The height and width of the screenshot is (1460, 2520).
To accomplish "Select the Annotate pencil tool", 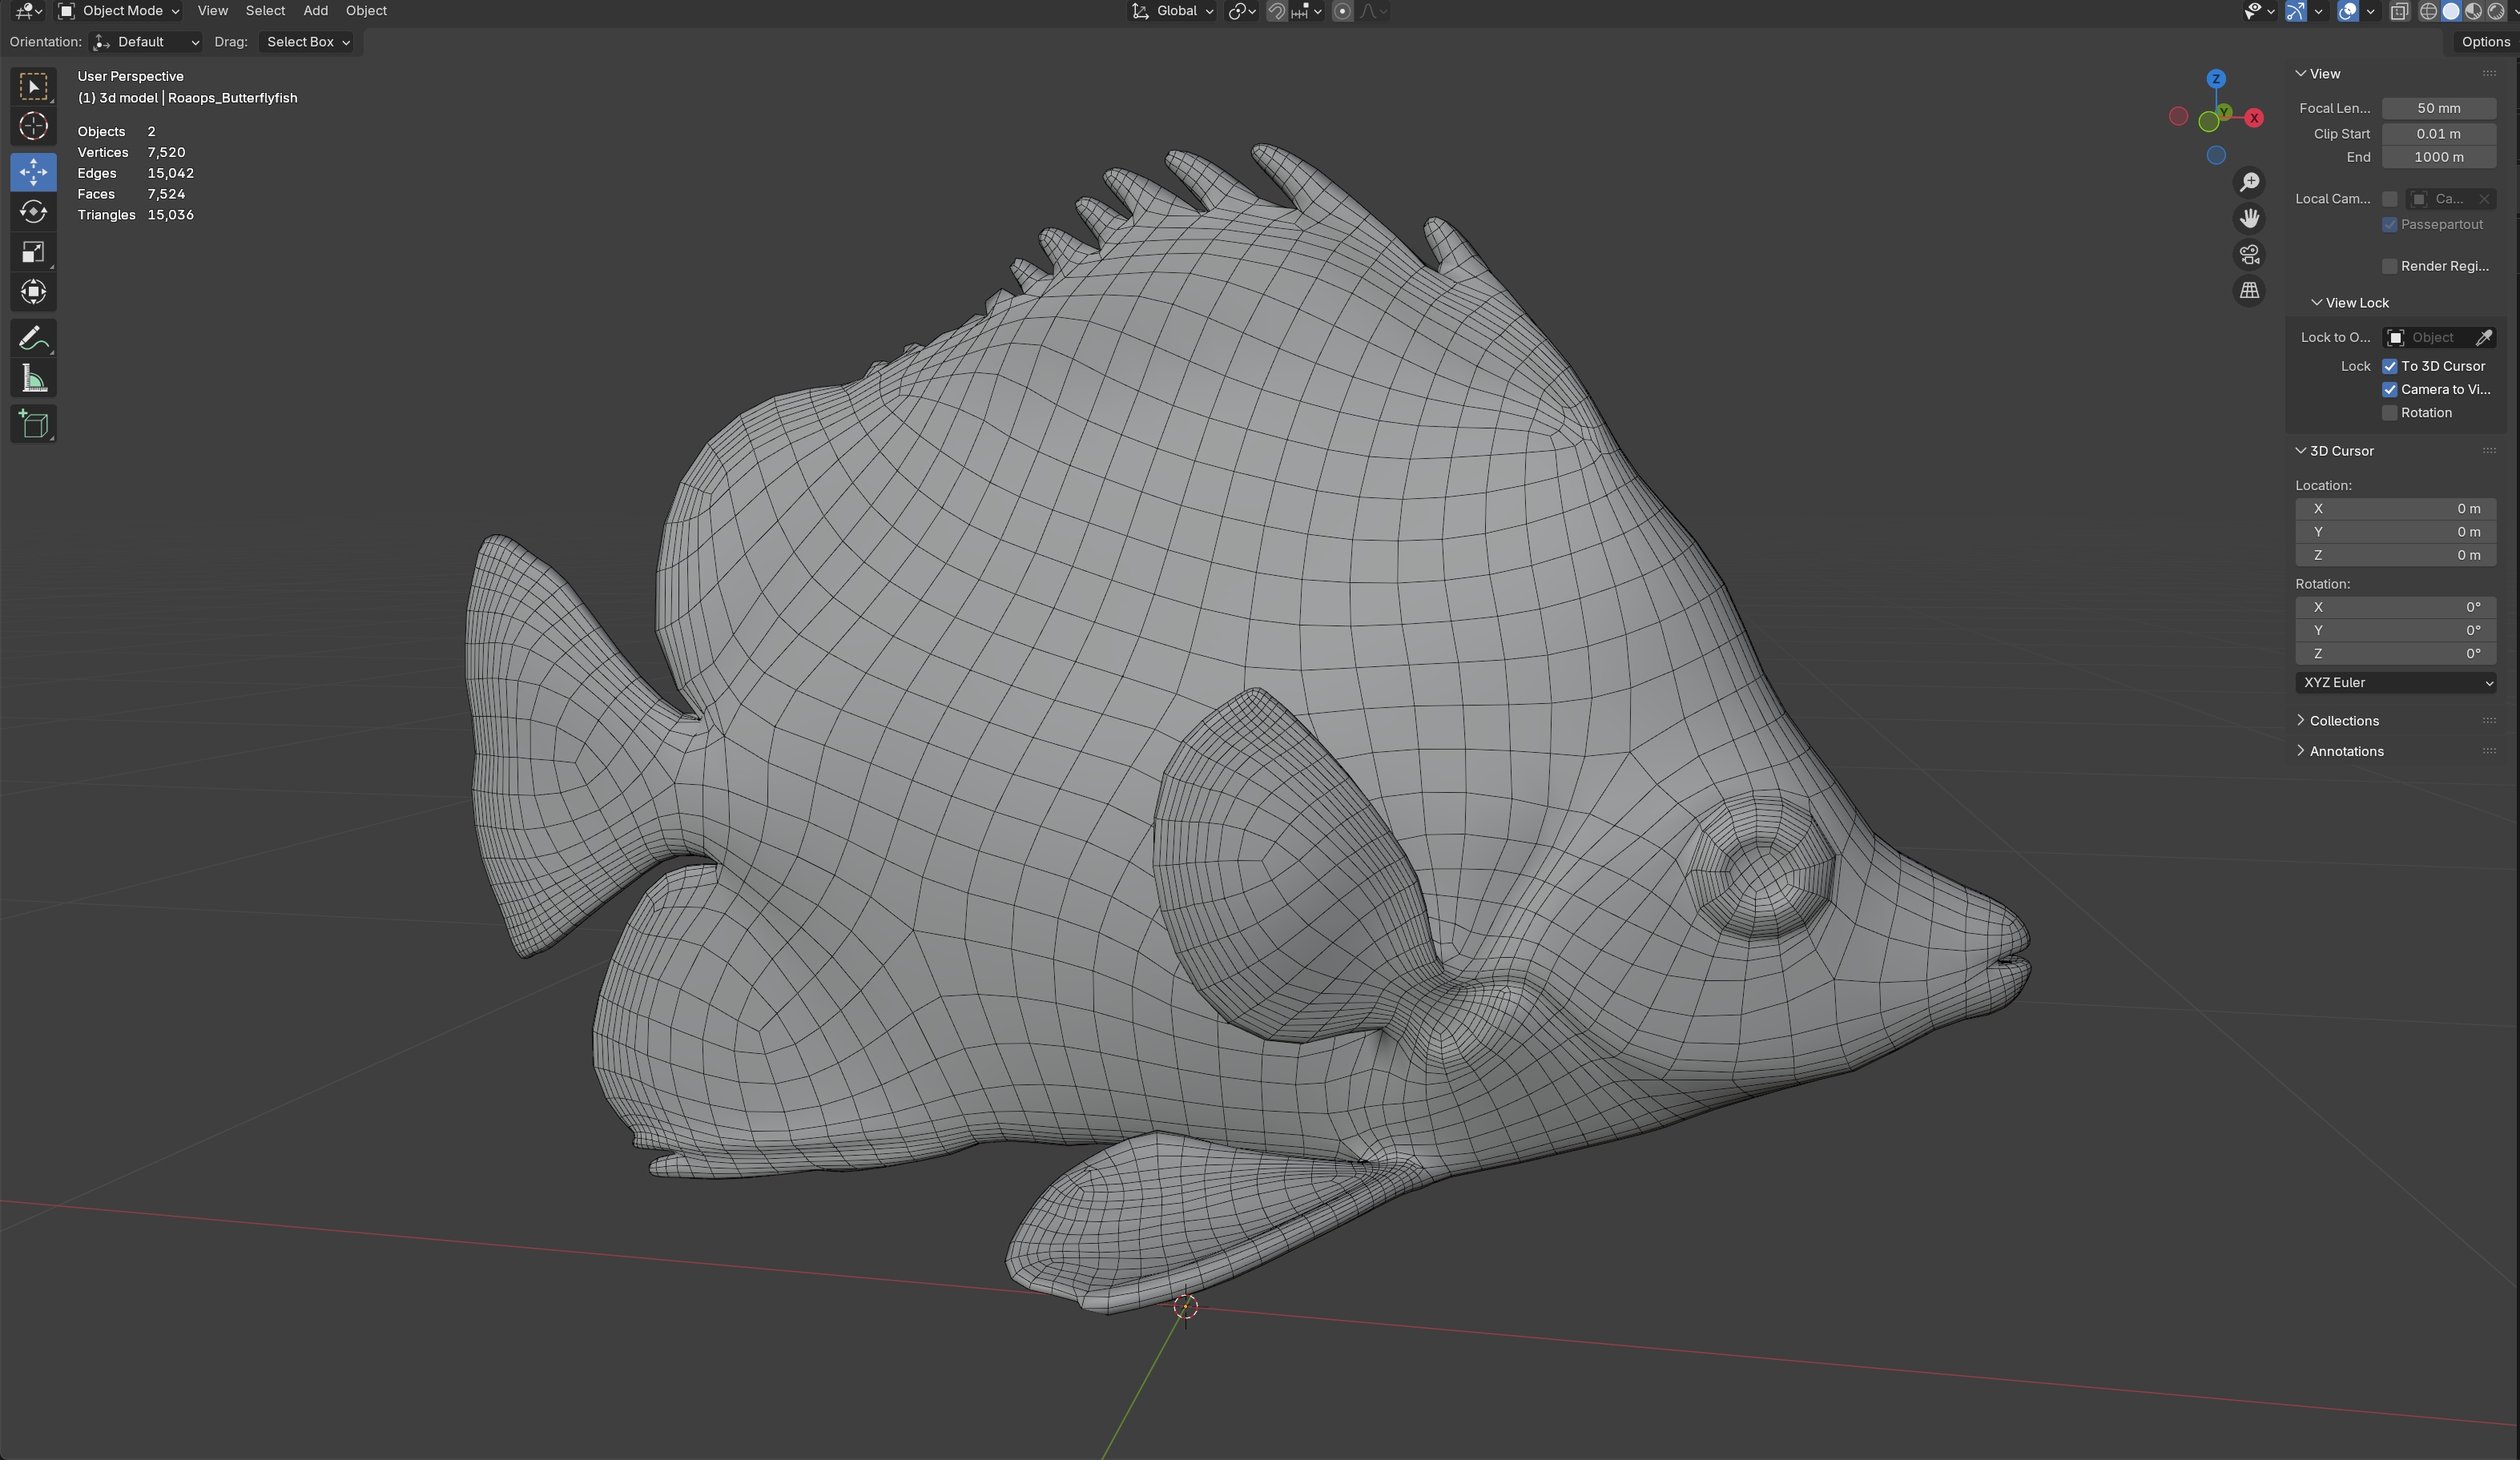I will point(33,338).
